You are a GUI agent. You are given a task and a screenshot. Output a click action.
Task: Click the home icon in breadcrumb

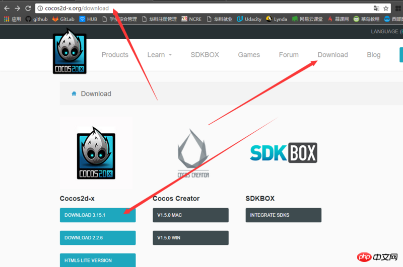74,94
